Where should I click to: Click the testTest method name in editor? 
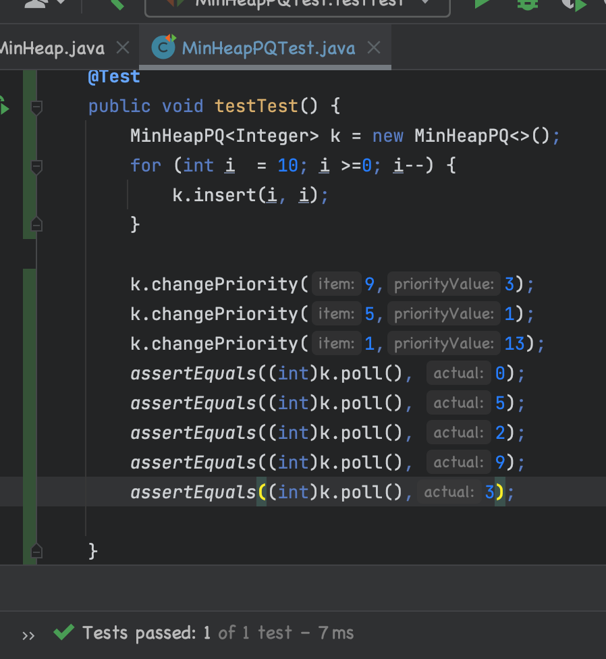[x=256, y=106]
